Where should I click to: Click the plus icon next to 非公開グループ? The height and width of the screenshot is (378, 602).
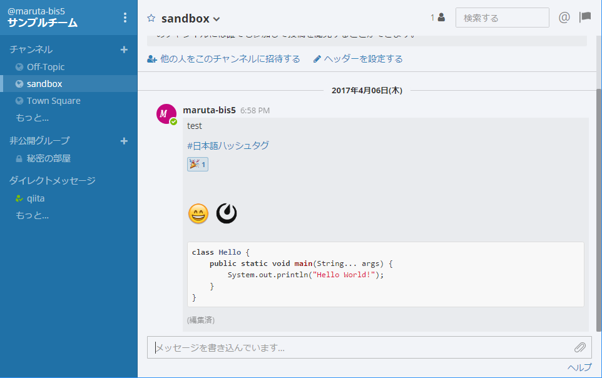[124, 141]
